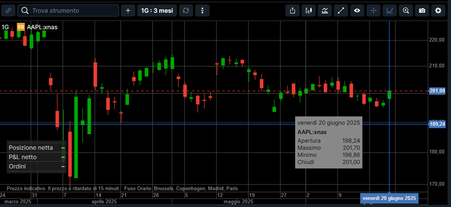Open chart settings gear icon
Image resolution: width=451 pixels, height=207 pixels.
click(x=438, y=11)
